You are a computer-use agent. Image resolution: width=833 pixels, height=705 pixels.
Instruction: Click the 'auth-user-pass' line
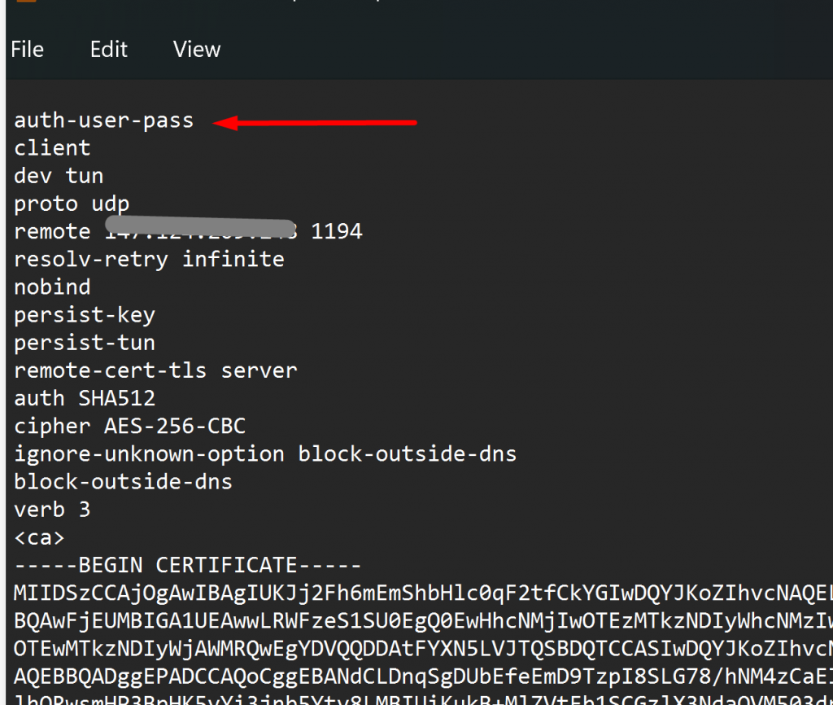(103, 120)
